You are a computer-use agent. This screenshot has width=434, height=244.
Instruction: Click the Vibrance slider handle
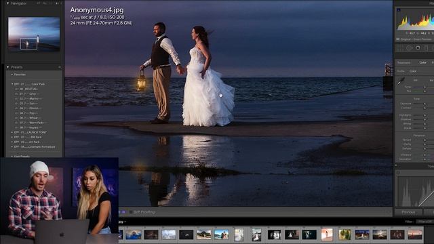(425, 155)
